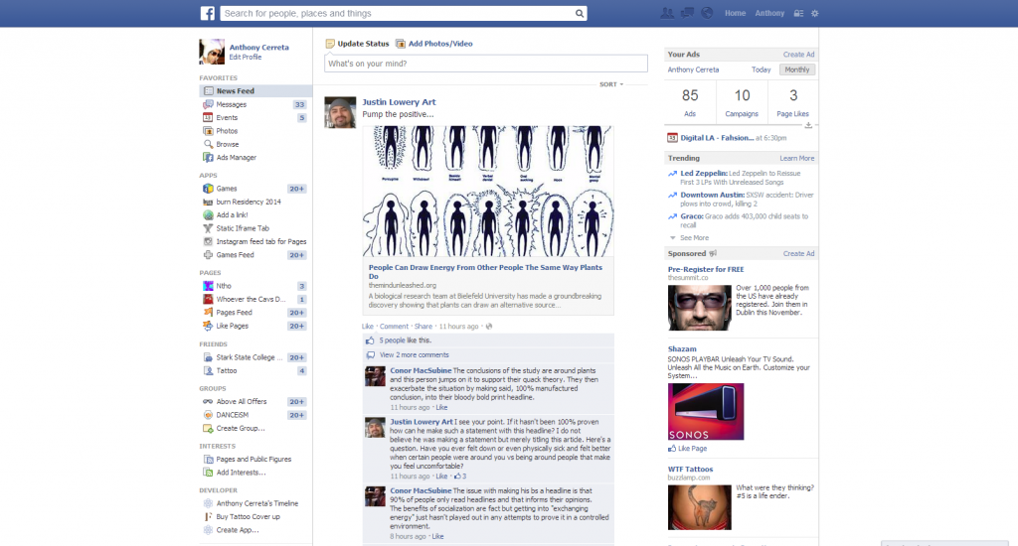1018x546 pixels.
Task: Click Share on the post
Action: tap(424, 327)
